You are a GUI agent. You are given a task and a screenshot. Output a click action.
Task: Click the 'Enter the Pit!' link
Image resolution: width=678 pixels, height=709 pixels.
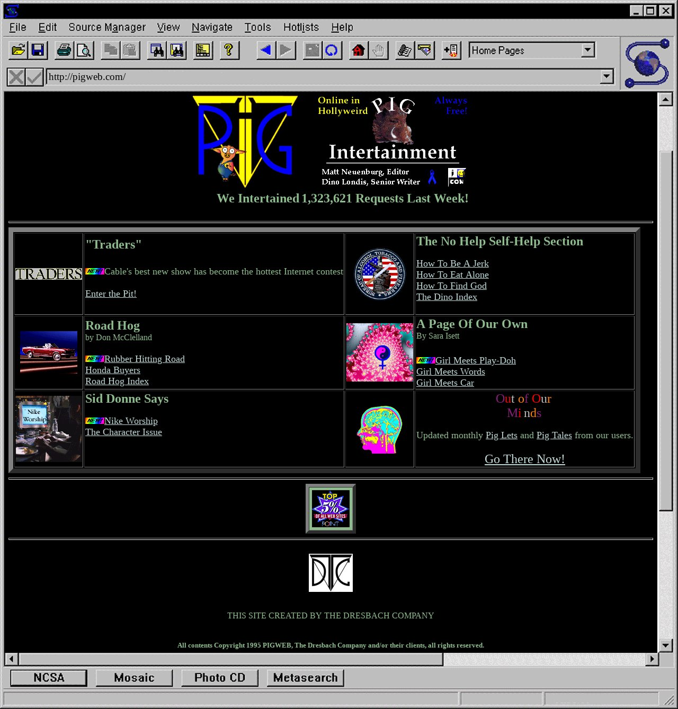[111, 294]
